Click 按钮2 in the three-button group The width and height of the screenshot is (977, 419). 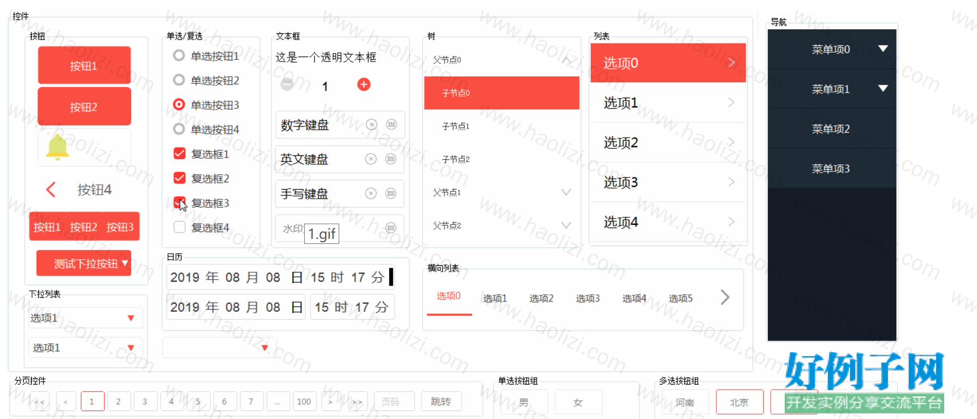click(x=84, y=227)
